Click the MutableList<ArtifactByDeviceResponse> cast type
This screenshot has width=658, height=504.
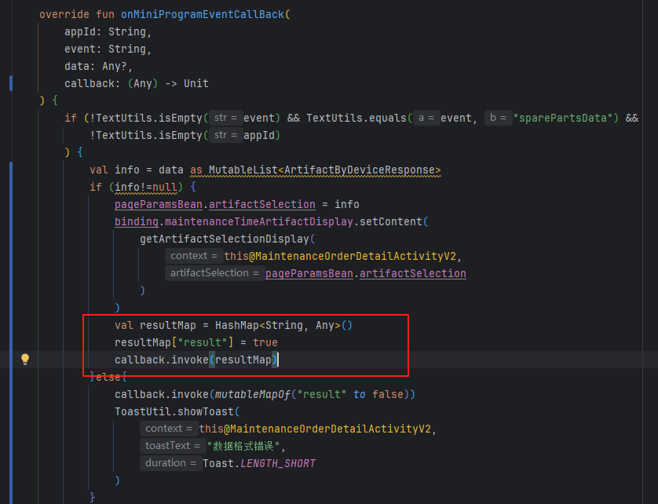[325, 170]
